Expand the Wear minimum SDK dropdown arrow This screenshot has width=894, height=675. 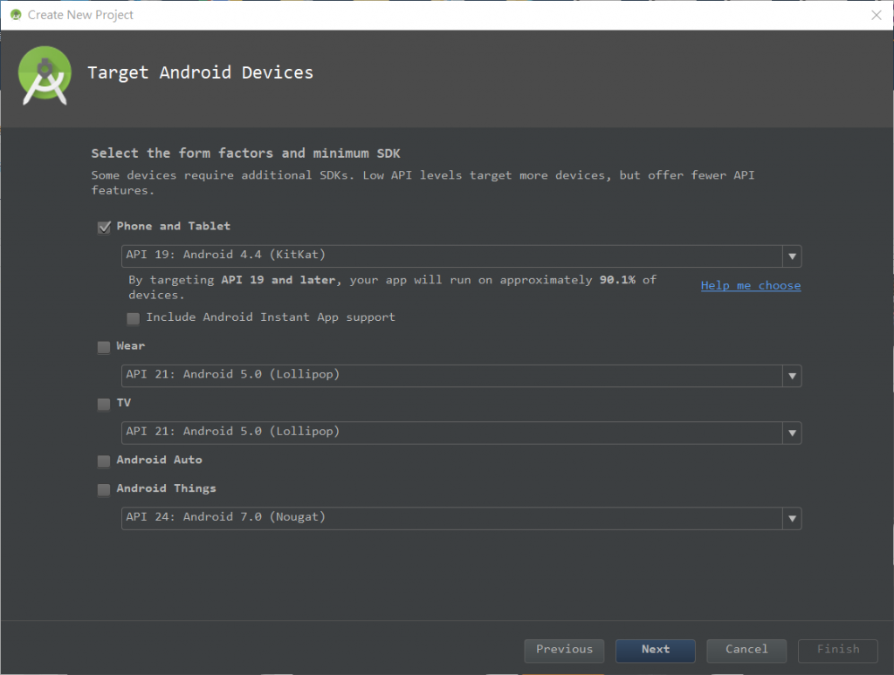(792, 375)
